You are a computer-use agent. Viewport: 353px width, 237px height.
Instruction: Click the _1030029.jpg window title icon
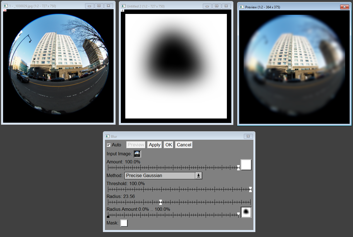[x=6, y=6]
